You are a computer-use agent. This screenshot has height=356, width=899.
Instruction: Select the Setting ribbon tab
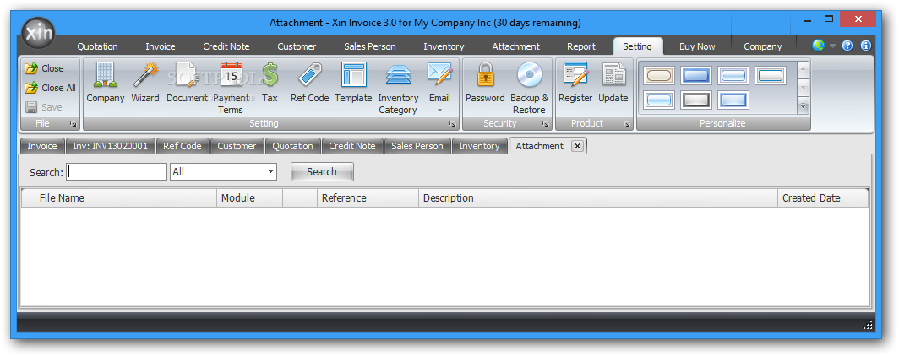[x=638, y=46]
